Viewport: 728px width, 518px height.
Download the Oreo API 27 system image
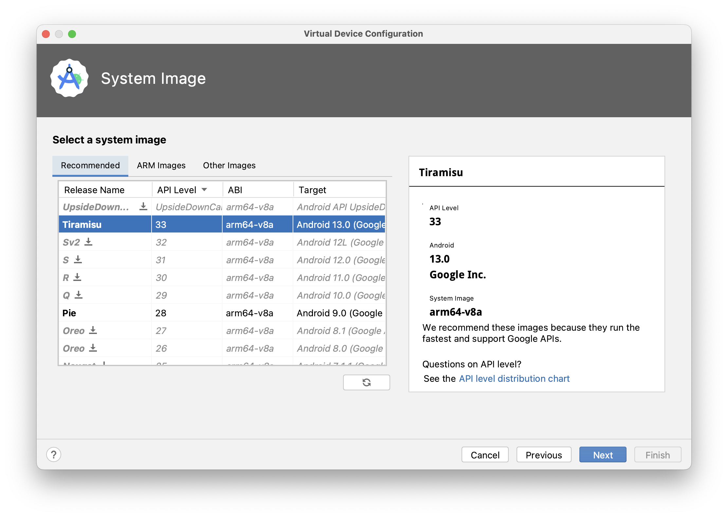[x=93, y=330]
